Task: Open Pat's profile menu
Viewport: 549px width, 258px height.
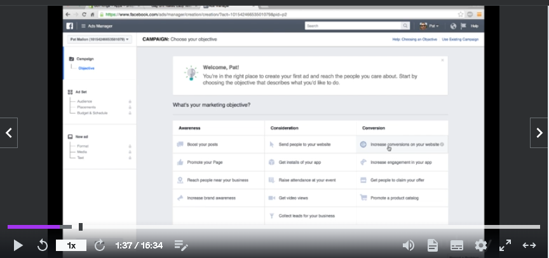Action: coord(429,26)
